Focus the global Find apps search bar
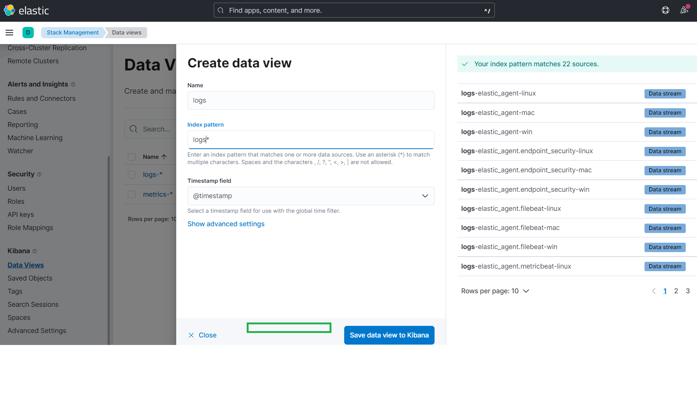 [354, 10]
